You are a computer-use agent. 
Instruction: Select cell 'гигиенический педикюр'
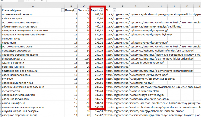click(33, 14)
